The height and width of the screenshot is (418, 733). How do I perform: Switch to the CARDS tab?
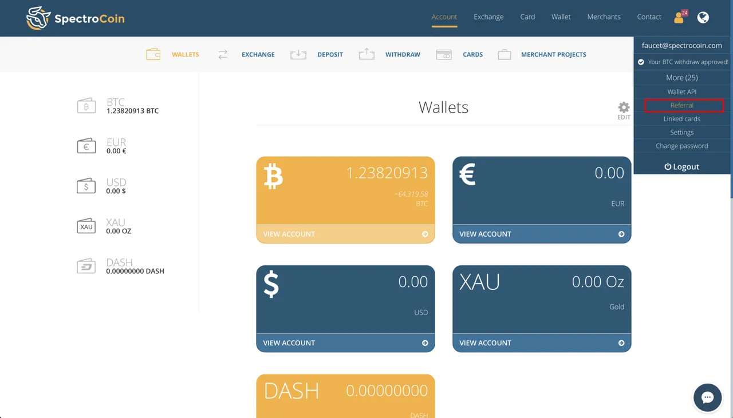(473, 54)
